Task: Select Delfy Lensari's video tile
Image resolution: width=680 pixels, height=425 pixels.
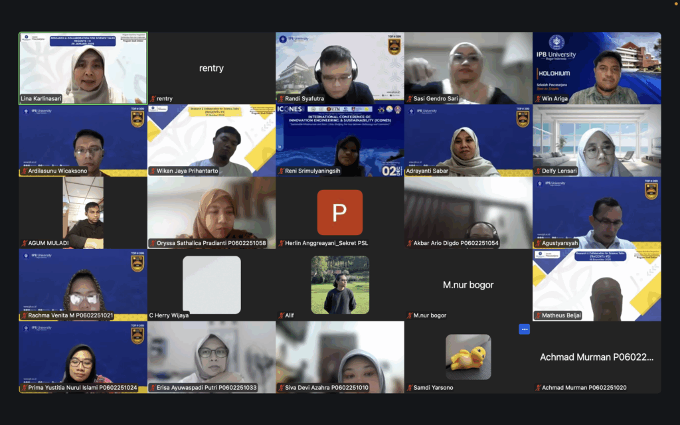Action: 596,139
